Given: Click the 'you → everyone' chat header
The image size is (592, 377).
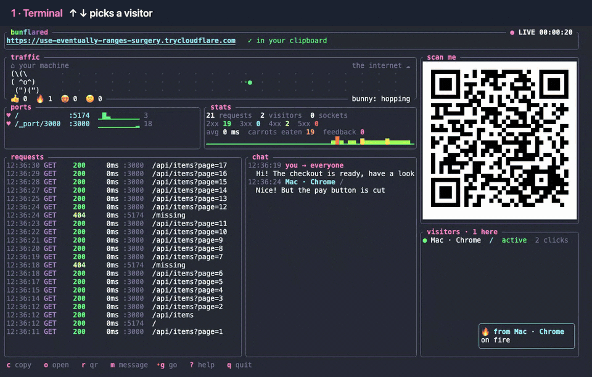Looking at the screenshot, I should (x=314, y=166).
